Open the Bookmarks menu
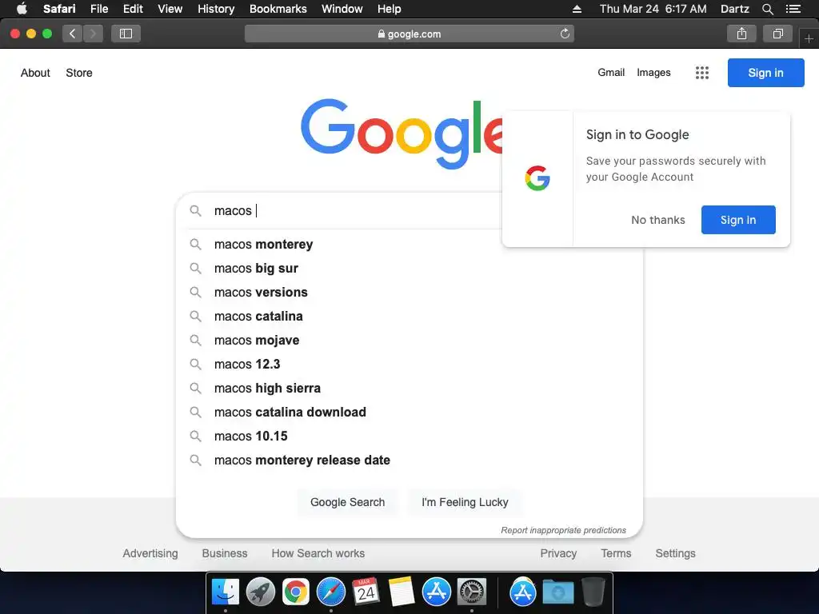The width and height of the screenshot is (819, 614). pyautogui.click(x=278, y=9)
